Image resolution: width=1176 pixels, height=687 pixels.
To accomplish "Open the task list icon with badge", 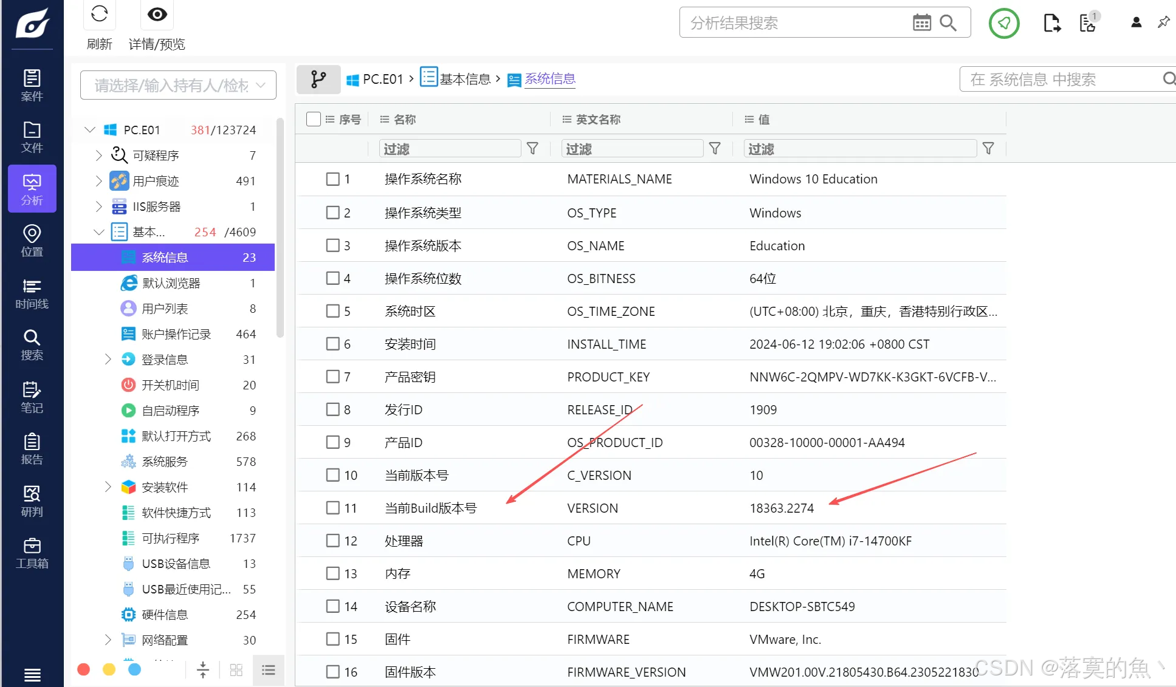I will coord(1088,22).
